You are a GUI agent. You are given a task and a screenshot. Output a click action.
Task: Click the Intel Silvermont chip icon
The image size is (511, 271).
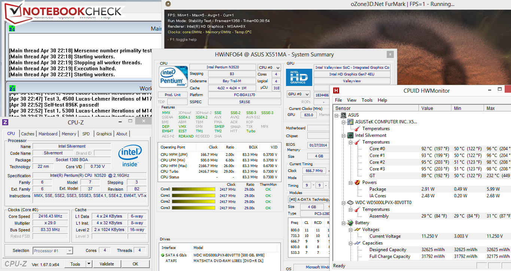point(350,135)
